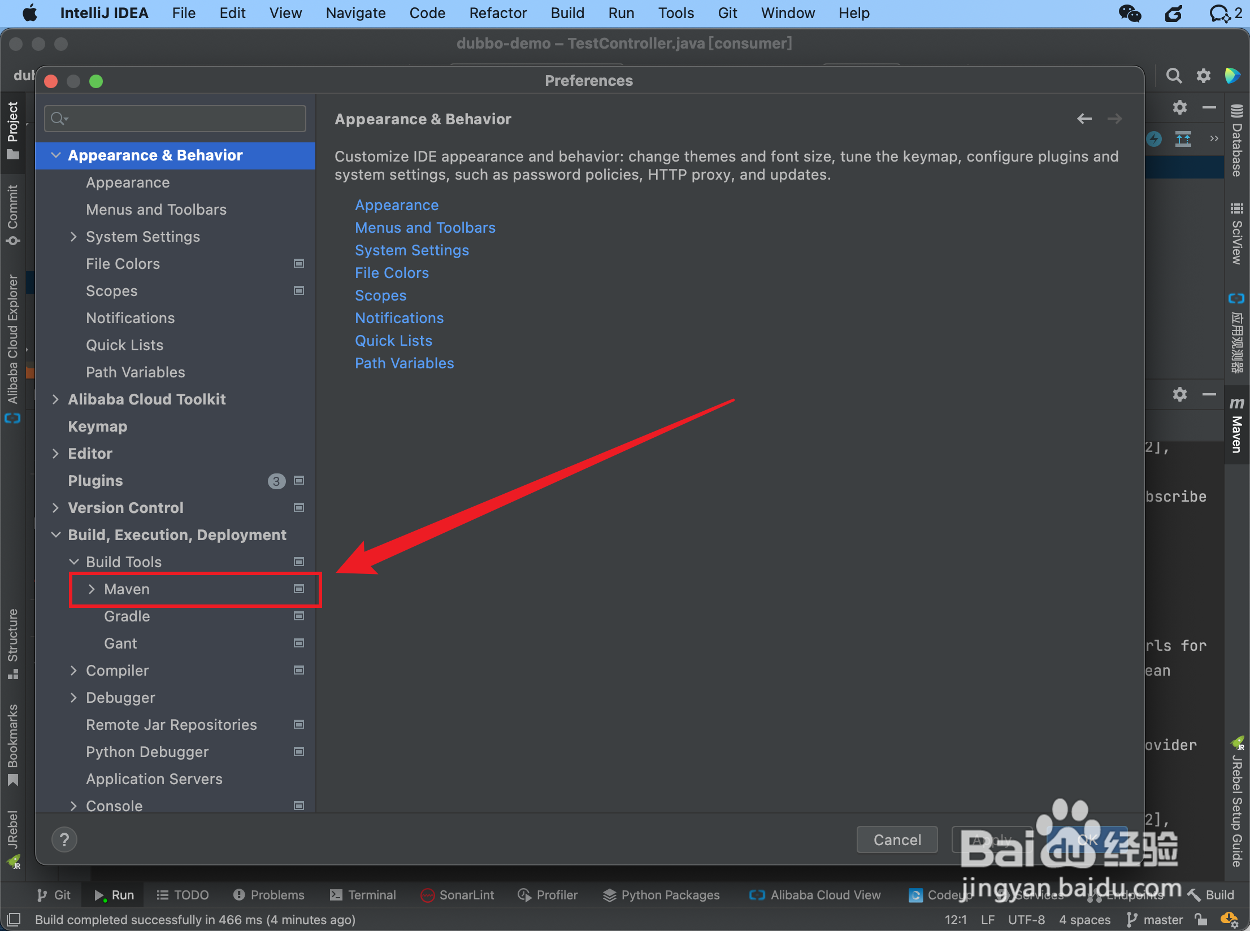Open Alibaba Cloud View tab
This screenshot has width=1250, height=931.
(x=815, y=895)
